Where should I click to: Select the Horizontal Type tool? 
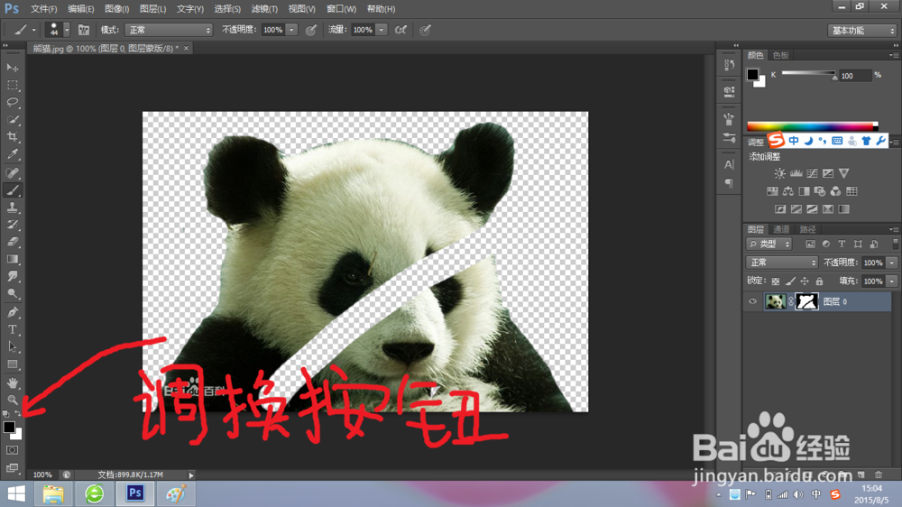pyautogui.click(x=13, y=329)
